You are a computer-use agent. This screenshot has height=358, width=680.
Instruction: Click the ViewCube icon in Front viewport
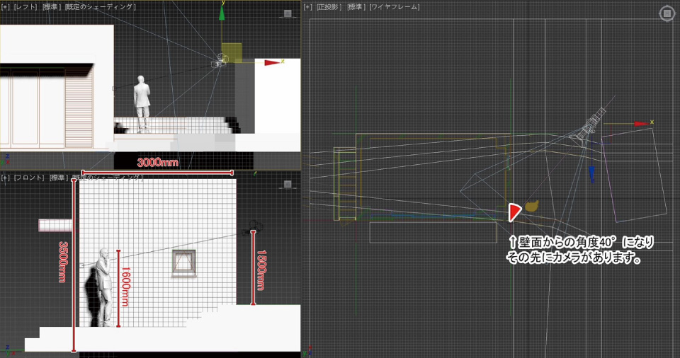click(287, 184)
